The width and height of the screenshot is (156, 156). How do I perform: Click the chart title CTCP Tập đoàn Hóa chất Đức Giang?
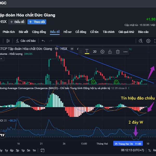pos(26,49)
